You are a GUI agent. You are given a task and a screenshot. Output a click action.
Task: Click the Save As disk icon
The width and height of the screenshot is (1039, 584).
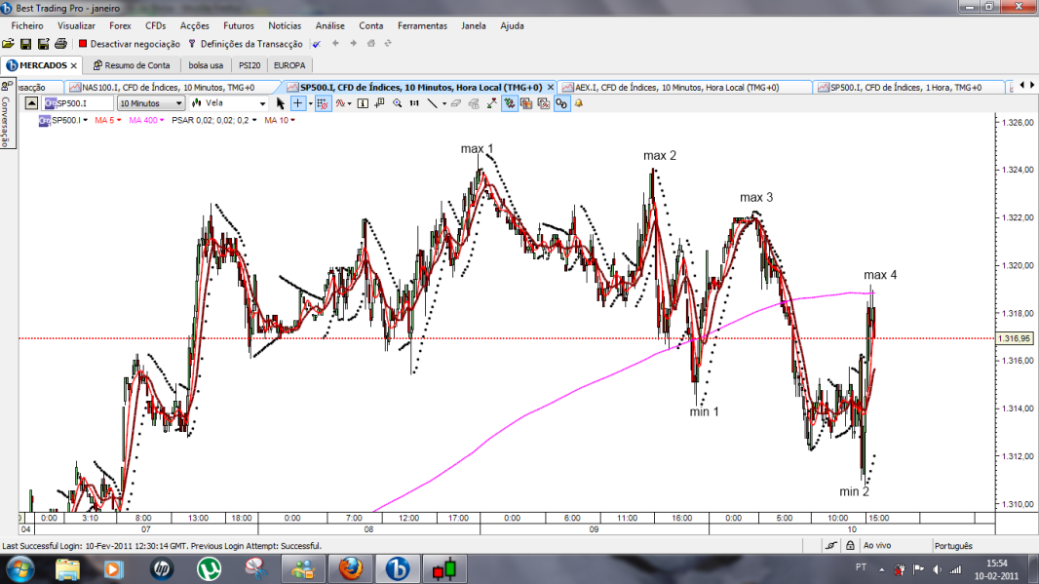click(43, 44)
